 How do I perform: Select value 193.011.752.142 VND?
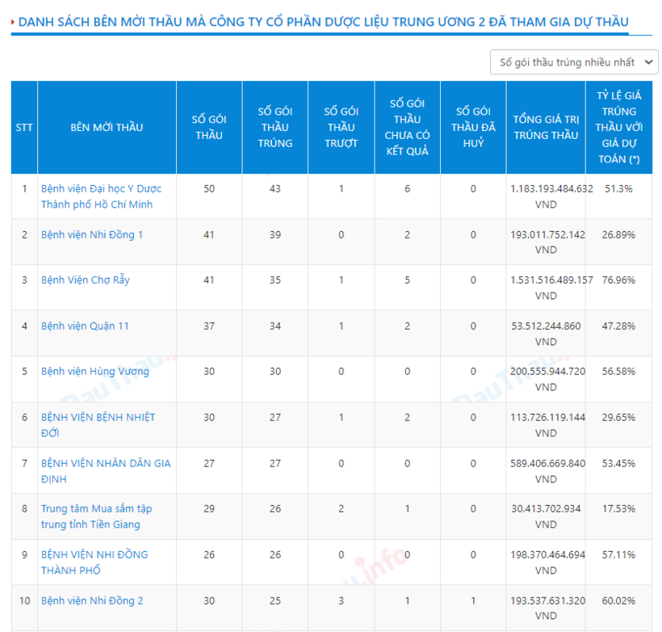click(547, 242)
